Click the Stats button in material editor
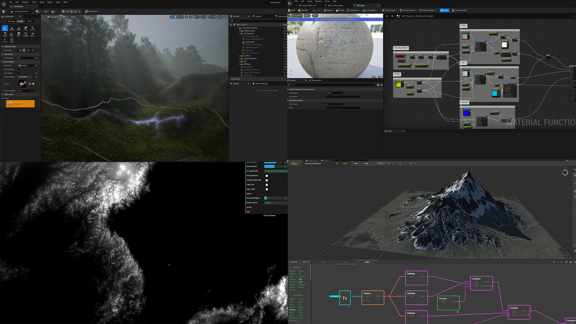The height and width of the screenshot is (324, 576). pos(444,10)
